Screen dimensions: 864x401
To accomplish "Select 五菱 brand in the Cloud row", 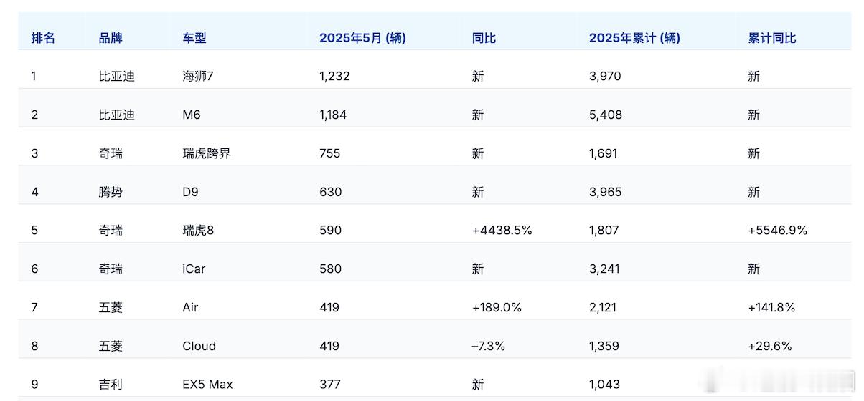I will coord(111,347).
